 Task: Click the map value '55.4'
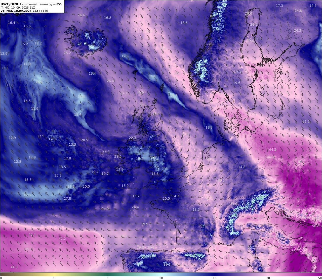tap(307, 194)
